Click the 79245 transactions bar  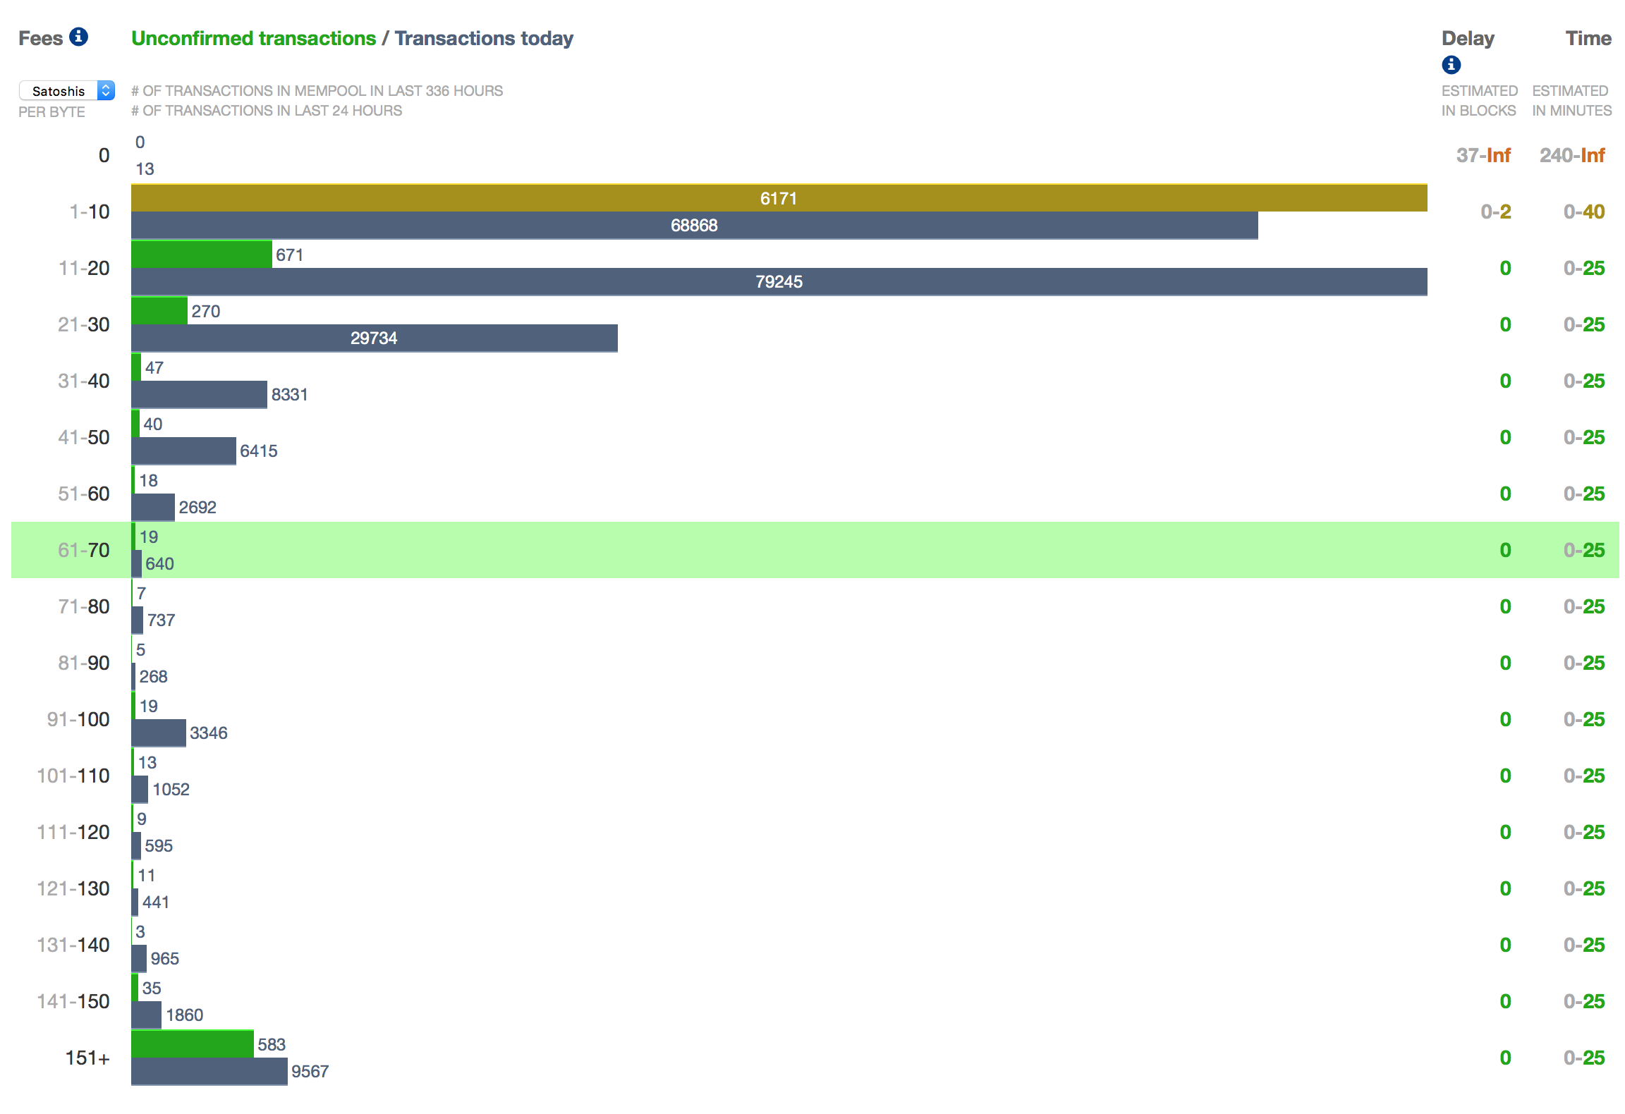pyautogui.click(x=779, y=282)
